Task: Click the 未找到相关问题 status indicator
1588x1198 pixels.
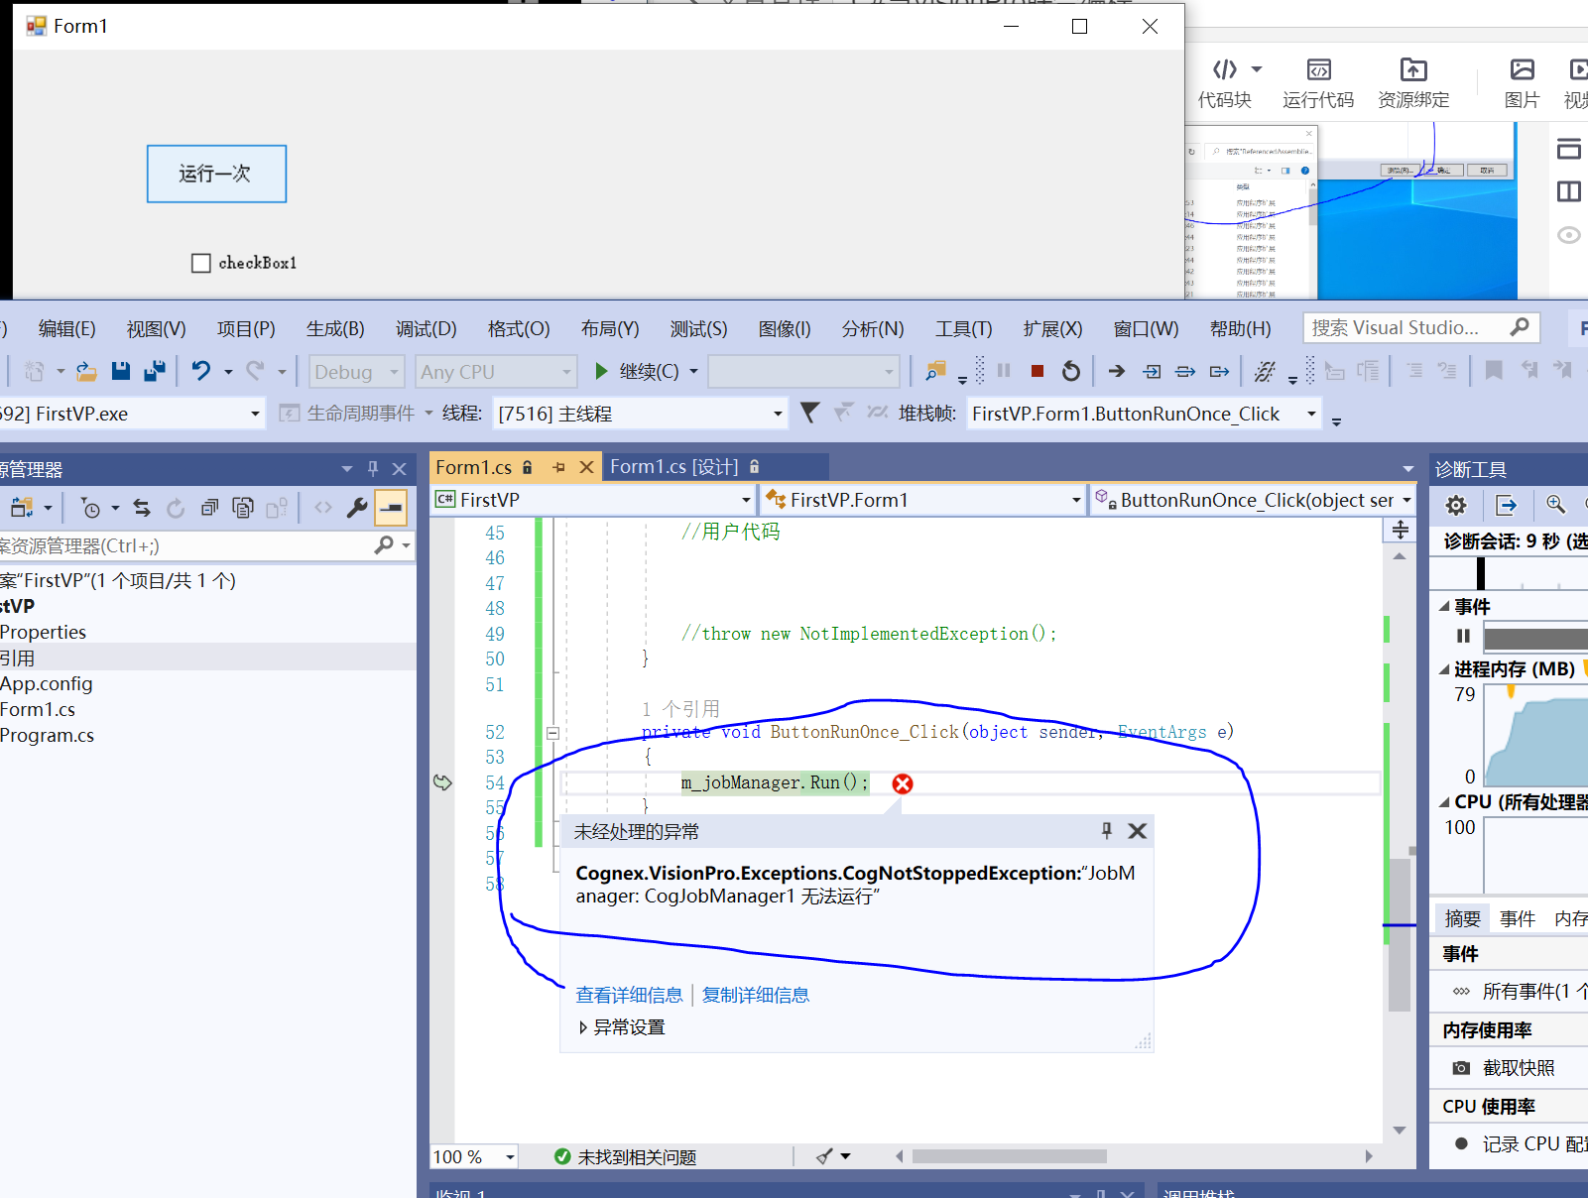Action: (x=626, y=1156)
